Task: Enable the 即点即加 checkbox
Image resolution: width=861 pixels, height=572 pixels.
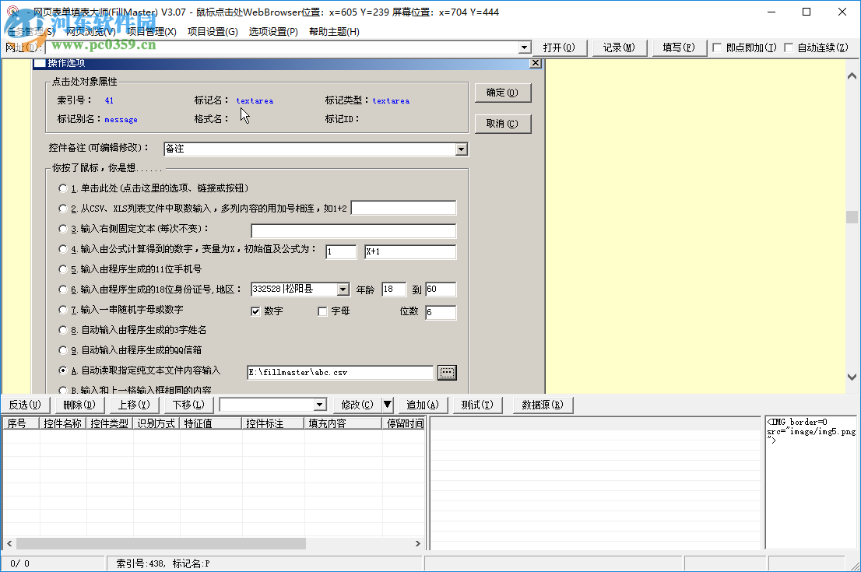Action: (x=715, y=47)
